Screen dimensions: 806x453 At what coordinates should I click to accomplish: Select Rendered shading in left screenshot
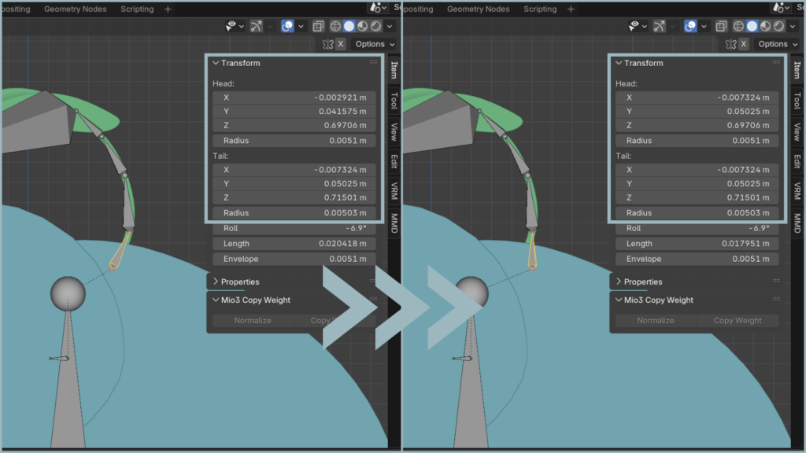(x=375, y=26)
